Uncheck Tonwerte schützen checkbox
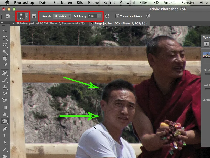The width and height of the screenshot is (210, 158). (x=117, y=16)
